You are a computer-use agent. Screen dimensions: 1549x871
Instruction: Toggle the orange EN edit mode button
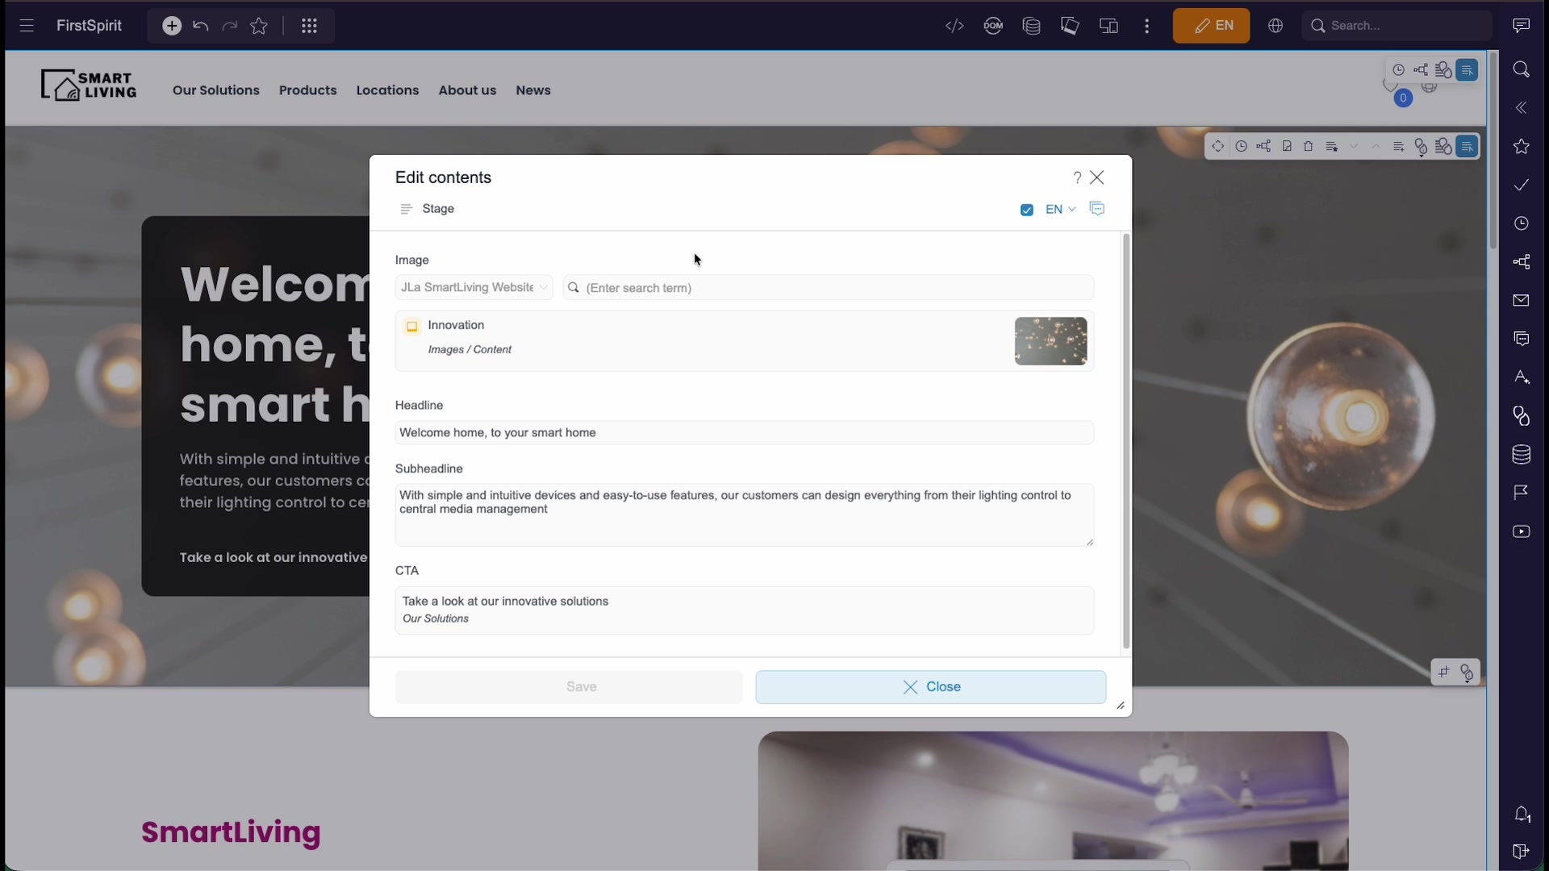pos(1211,26)
